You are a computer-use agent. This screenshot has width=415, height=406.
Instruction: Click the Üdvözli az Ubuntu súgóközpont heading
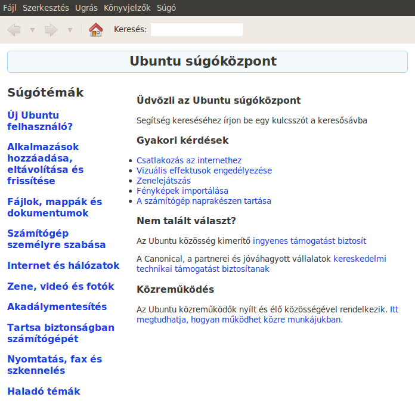tap(219, 100)
